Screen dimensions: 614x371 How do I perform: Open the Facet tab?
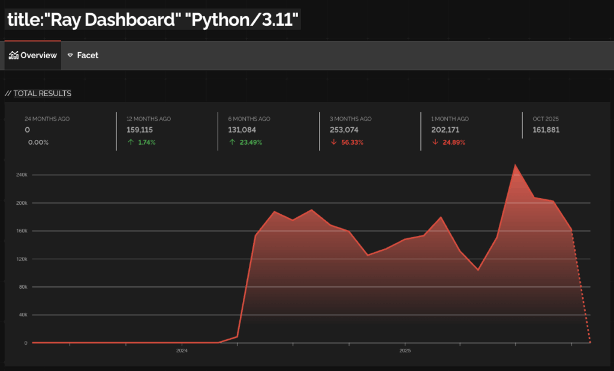click(83, 55)
